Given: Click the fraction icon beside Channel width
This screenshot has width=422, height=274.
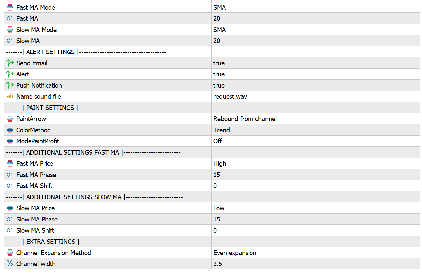Looking at the screenshot, I should (x=10, y=264).
